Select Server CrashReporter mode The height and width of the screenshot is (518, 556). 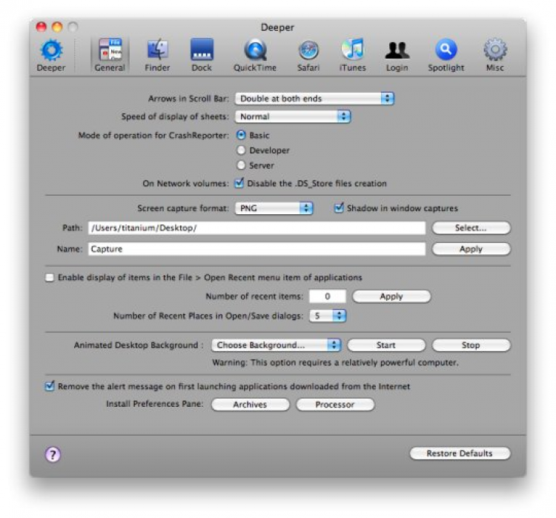241,165
